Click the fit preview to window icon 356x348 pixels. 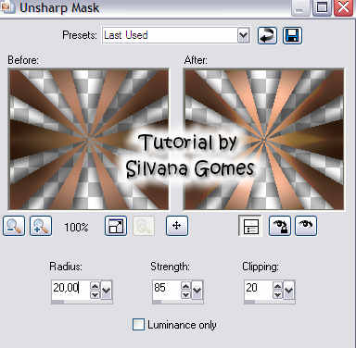point(116,226)
